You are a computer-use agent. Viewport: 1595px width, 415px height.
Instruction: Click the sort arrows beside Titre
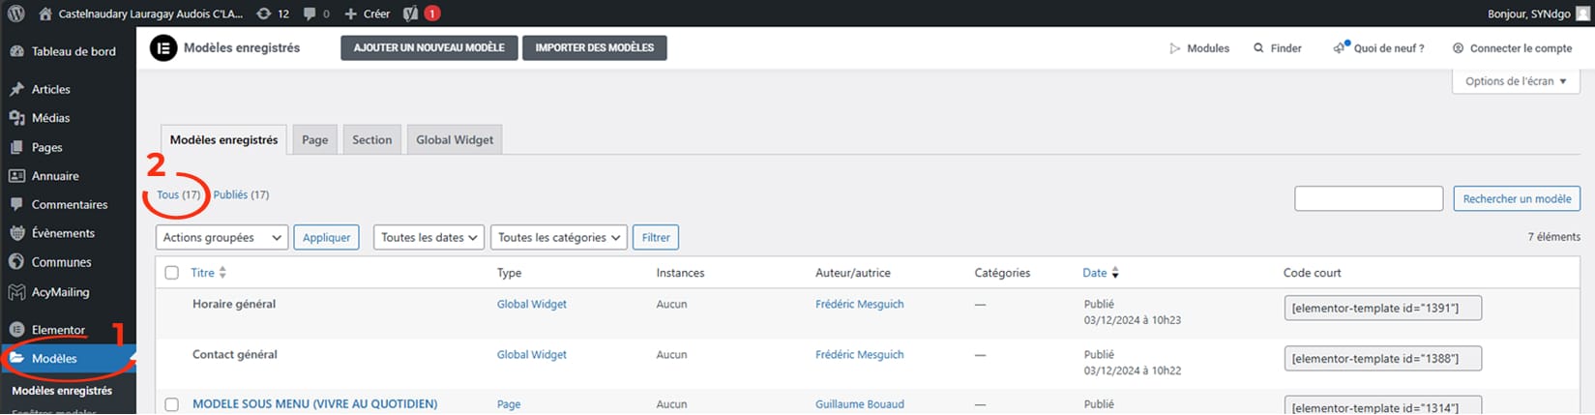pos(222,273)
